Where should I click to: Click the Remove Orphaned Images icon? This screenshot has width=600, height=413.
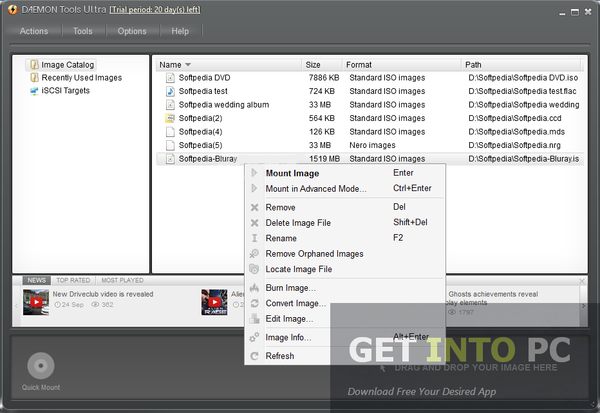254,253
